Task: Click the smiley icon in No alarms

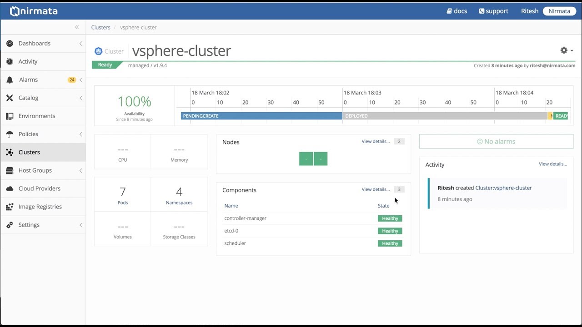Action: pos(479,142)
